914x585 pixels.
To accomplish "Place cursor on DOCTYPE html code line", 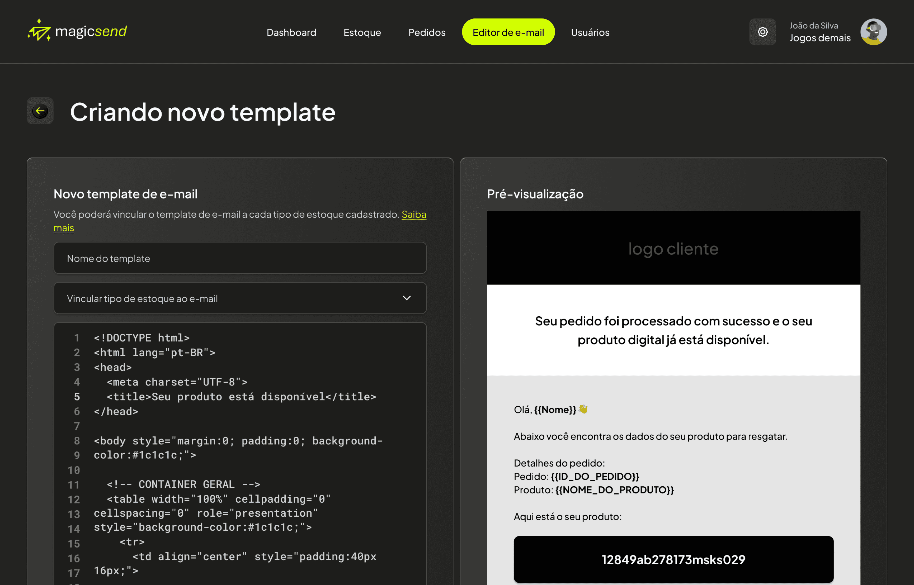I will tap(141, 338).
